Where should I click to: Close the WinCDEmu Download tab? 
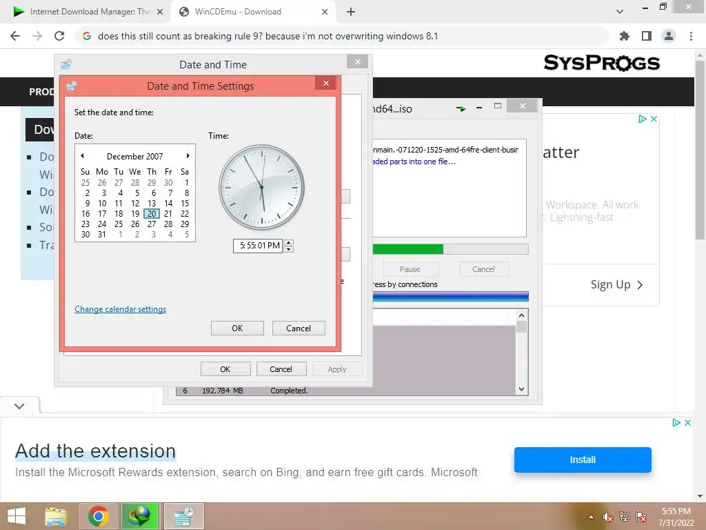tap(325, 12)
